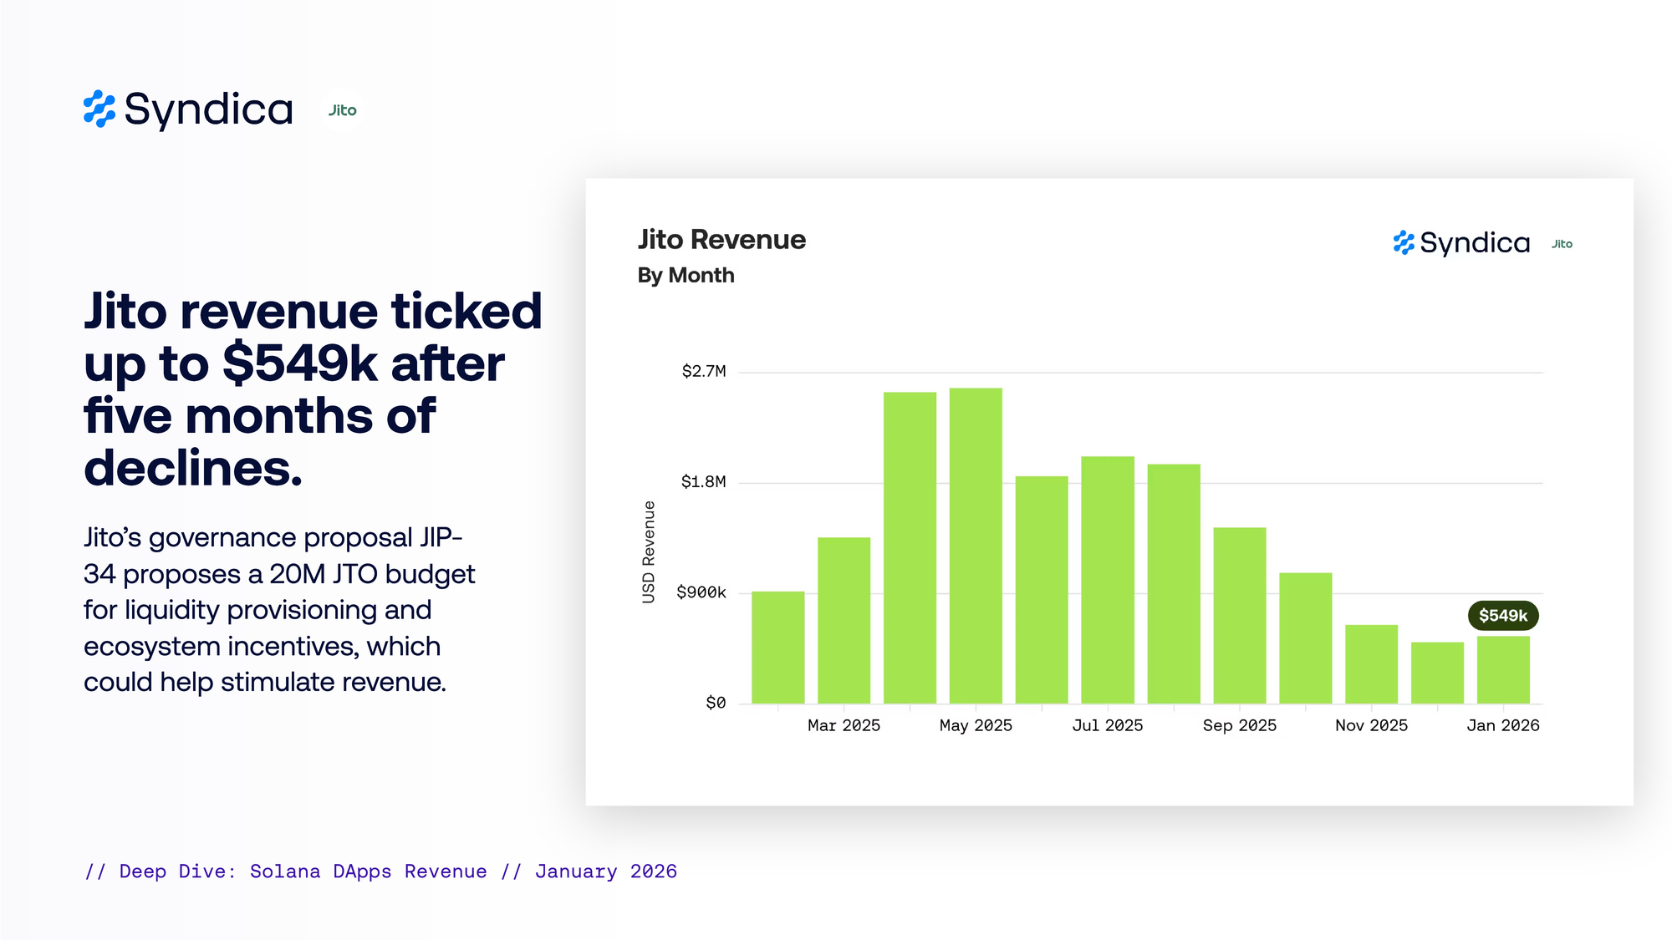
Task: Click the Syndica logo at top left
Action: 188,109
